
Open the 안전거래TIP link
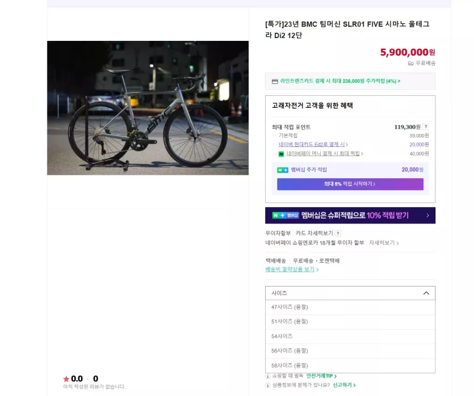click(x=321, y=376)
